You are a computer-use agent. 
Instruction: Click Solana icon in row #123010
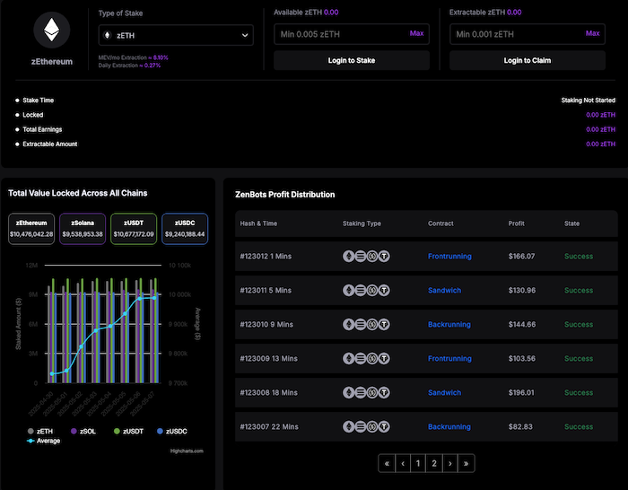tap(361, 324)
